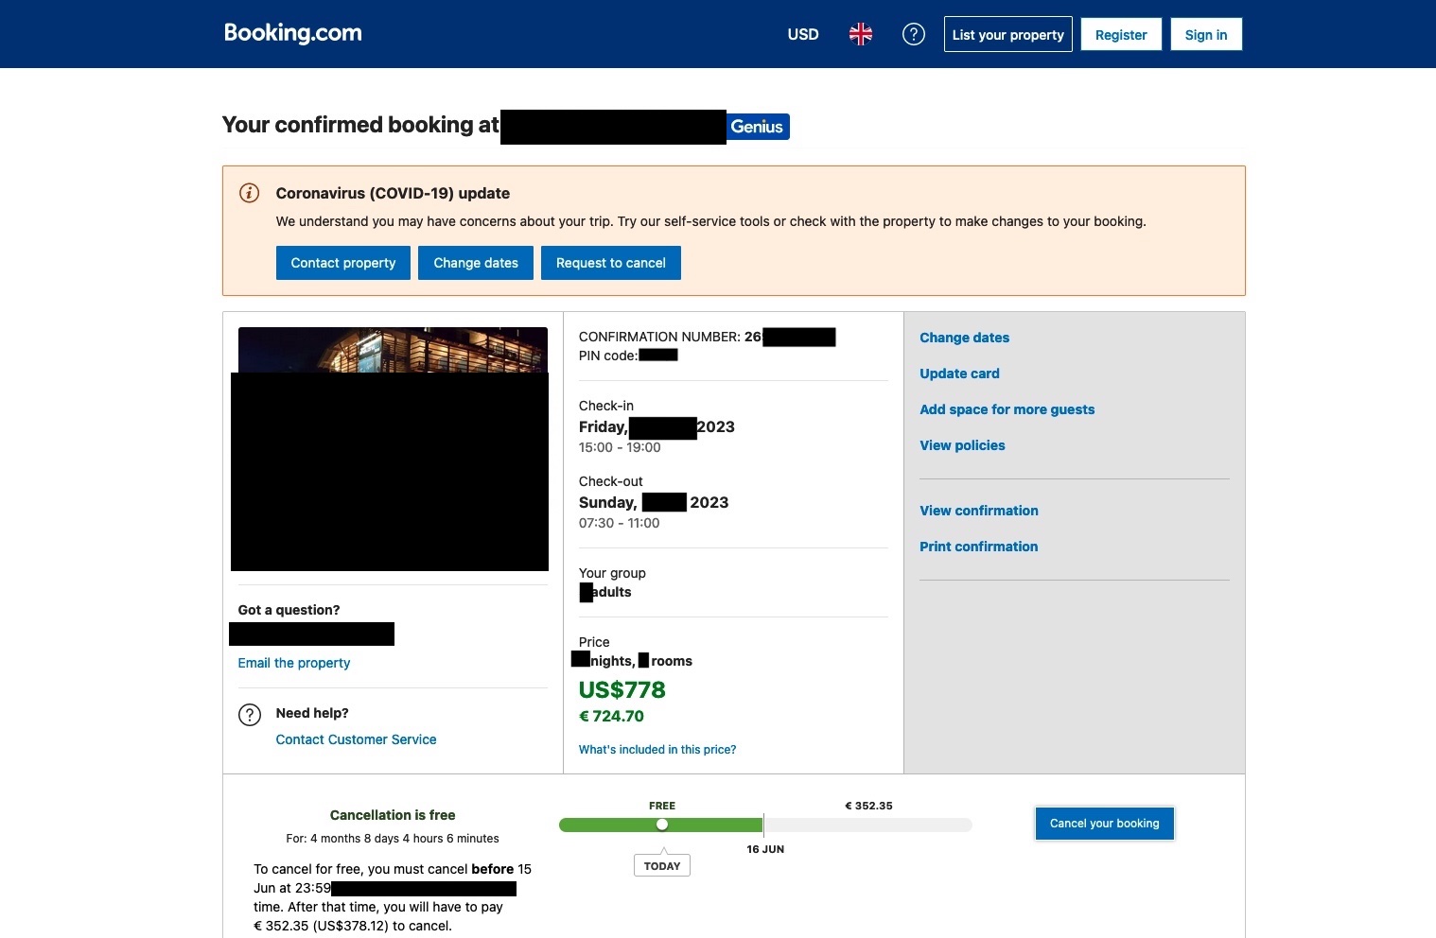Viewport: 1436px width, 938px height.
Task: Click Print confirmation
Action: tap(978, 547)
